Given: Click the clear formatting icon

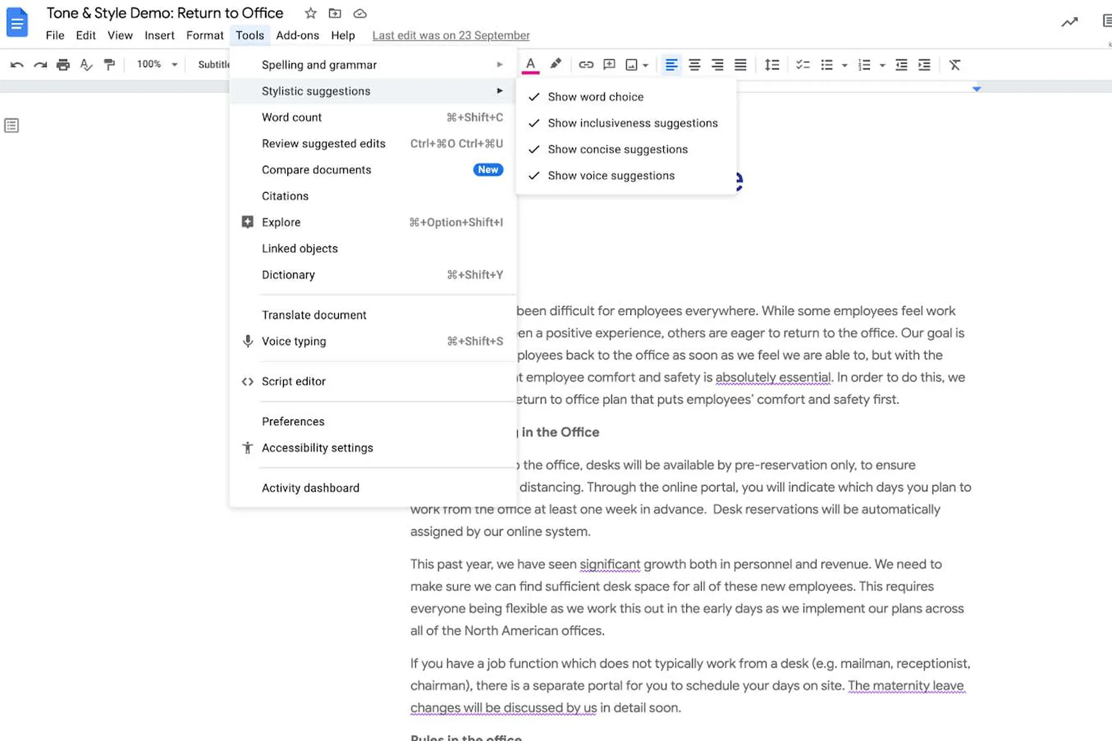Looking at the screenshot, I should pos(954,65).
